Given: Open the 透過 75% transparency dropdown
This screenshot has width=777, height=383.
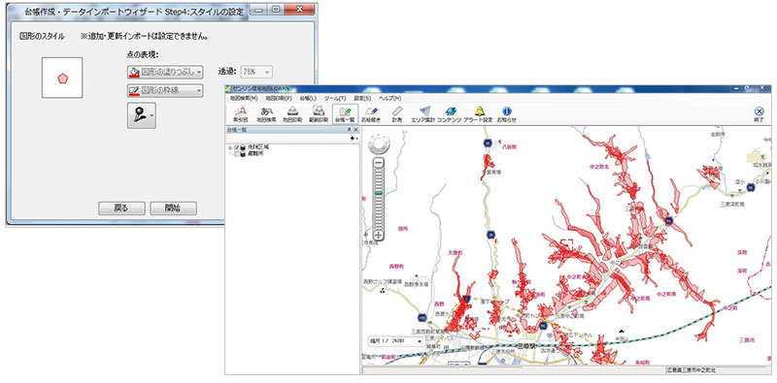Looking at the screenshot, I should point(256,72).
